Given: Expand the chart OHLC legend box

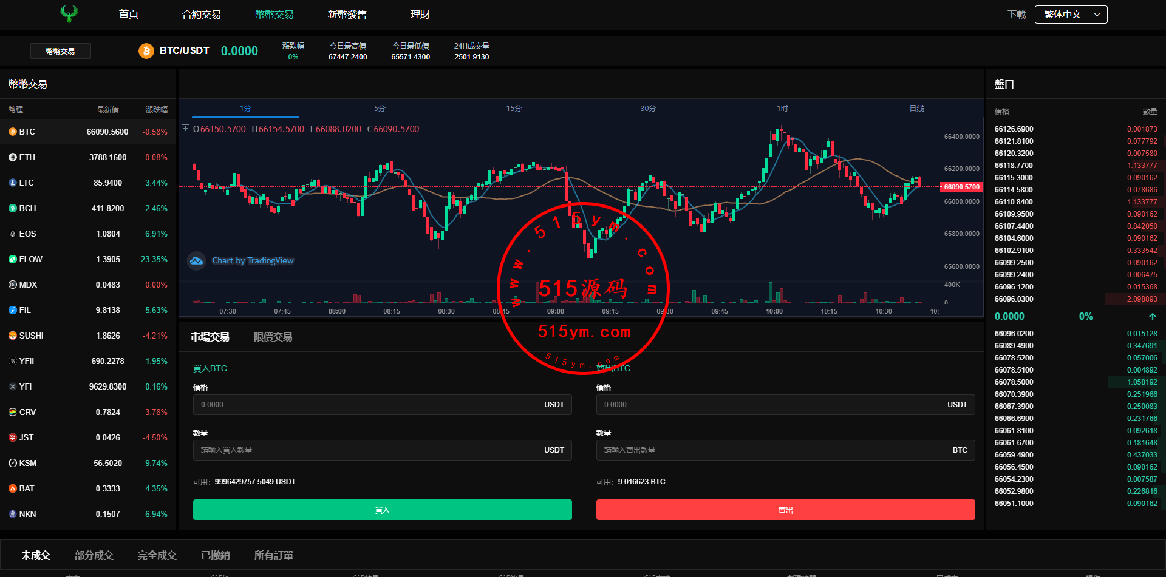Looking at the screenshot, I should click(185, 129).
